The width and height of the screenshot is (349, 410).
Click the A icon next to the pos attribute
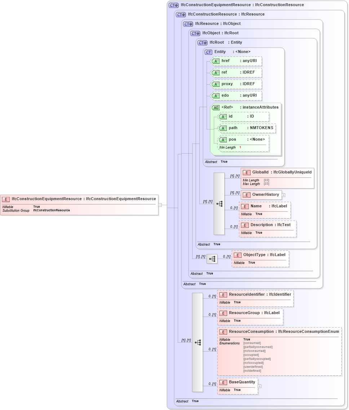pyautogui.click(x=223, y=140)
